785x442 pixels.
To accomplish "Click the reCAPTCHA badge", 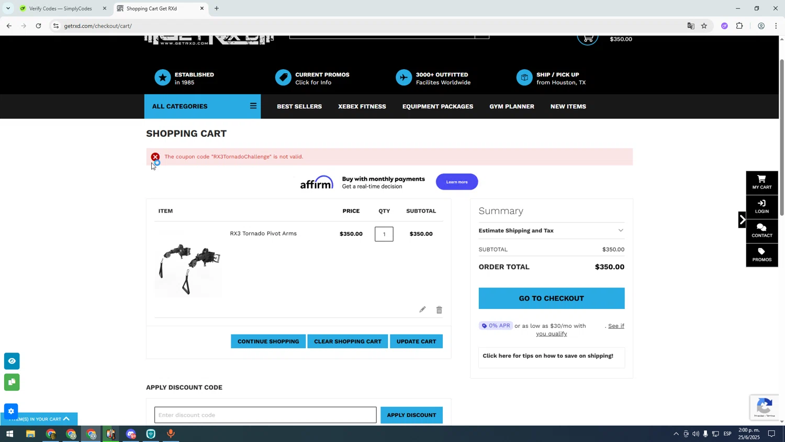I will [764, 407].
